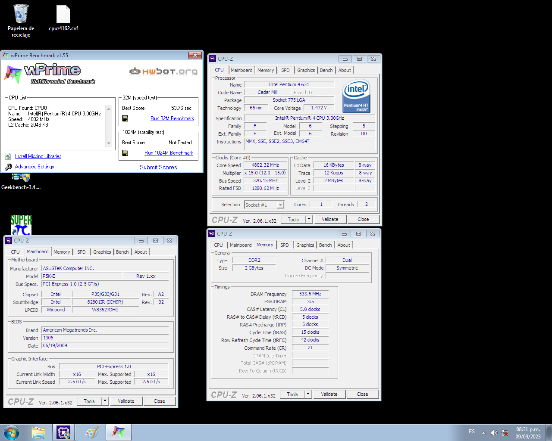The width and height of the screenshot is (552, 441).
Task: Switch to the Mainboard tab in the CPU window
Action: (x=241, y=70)
